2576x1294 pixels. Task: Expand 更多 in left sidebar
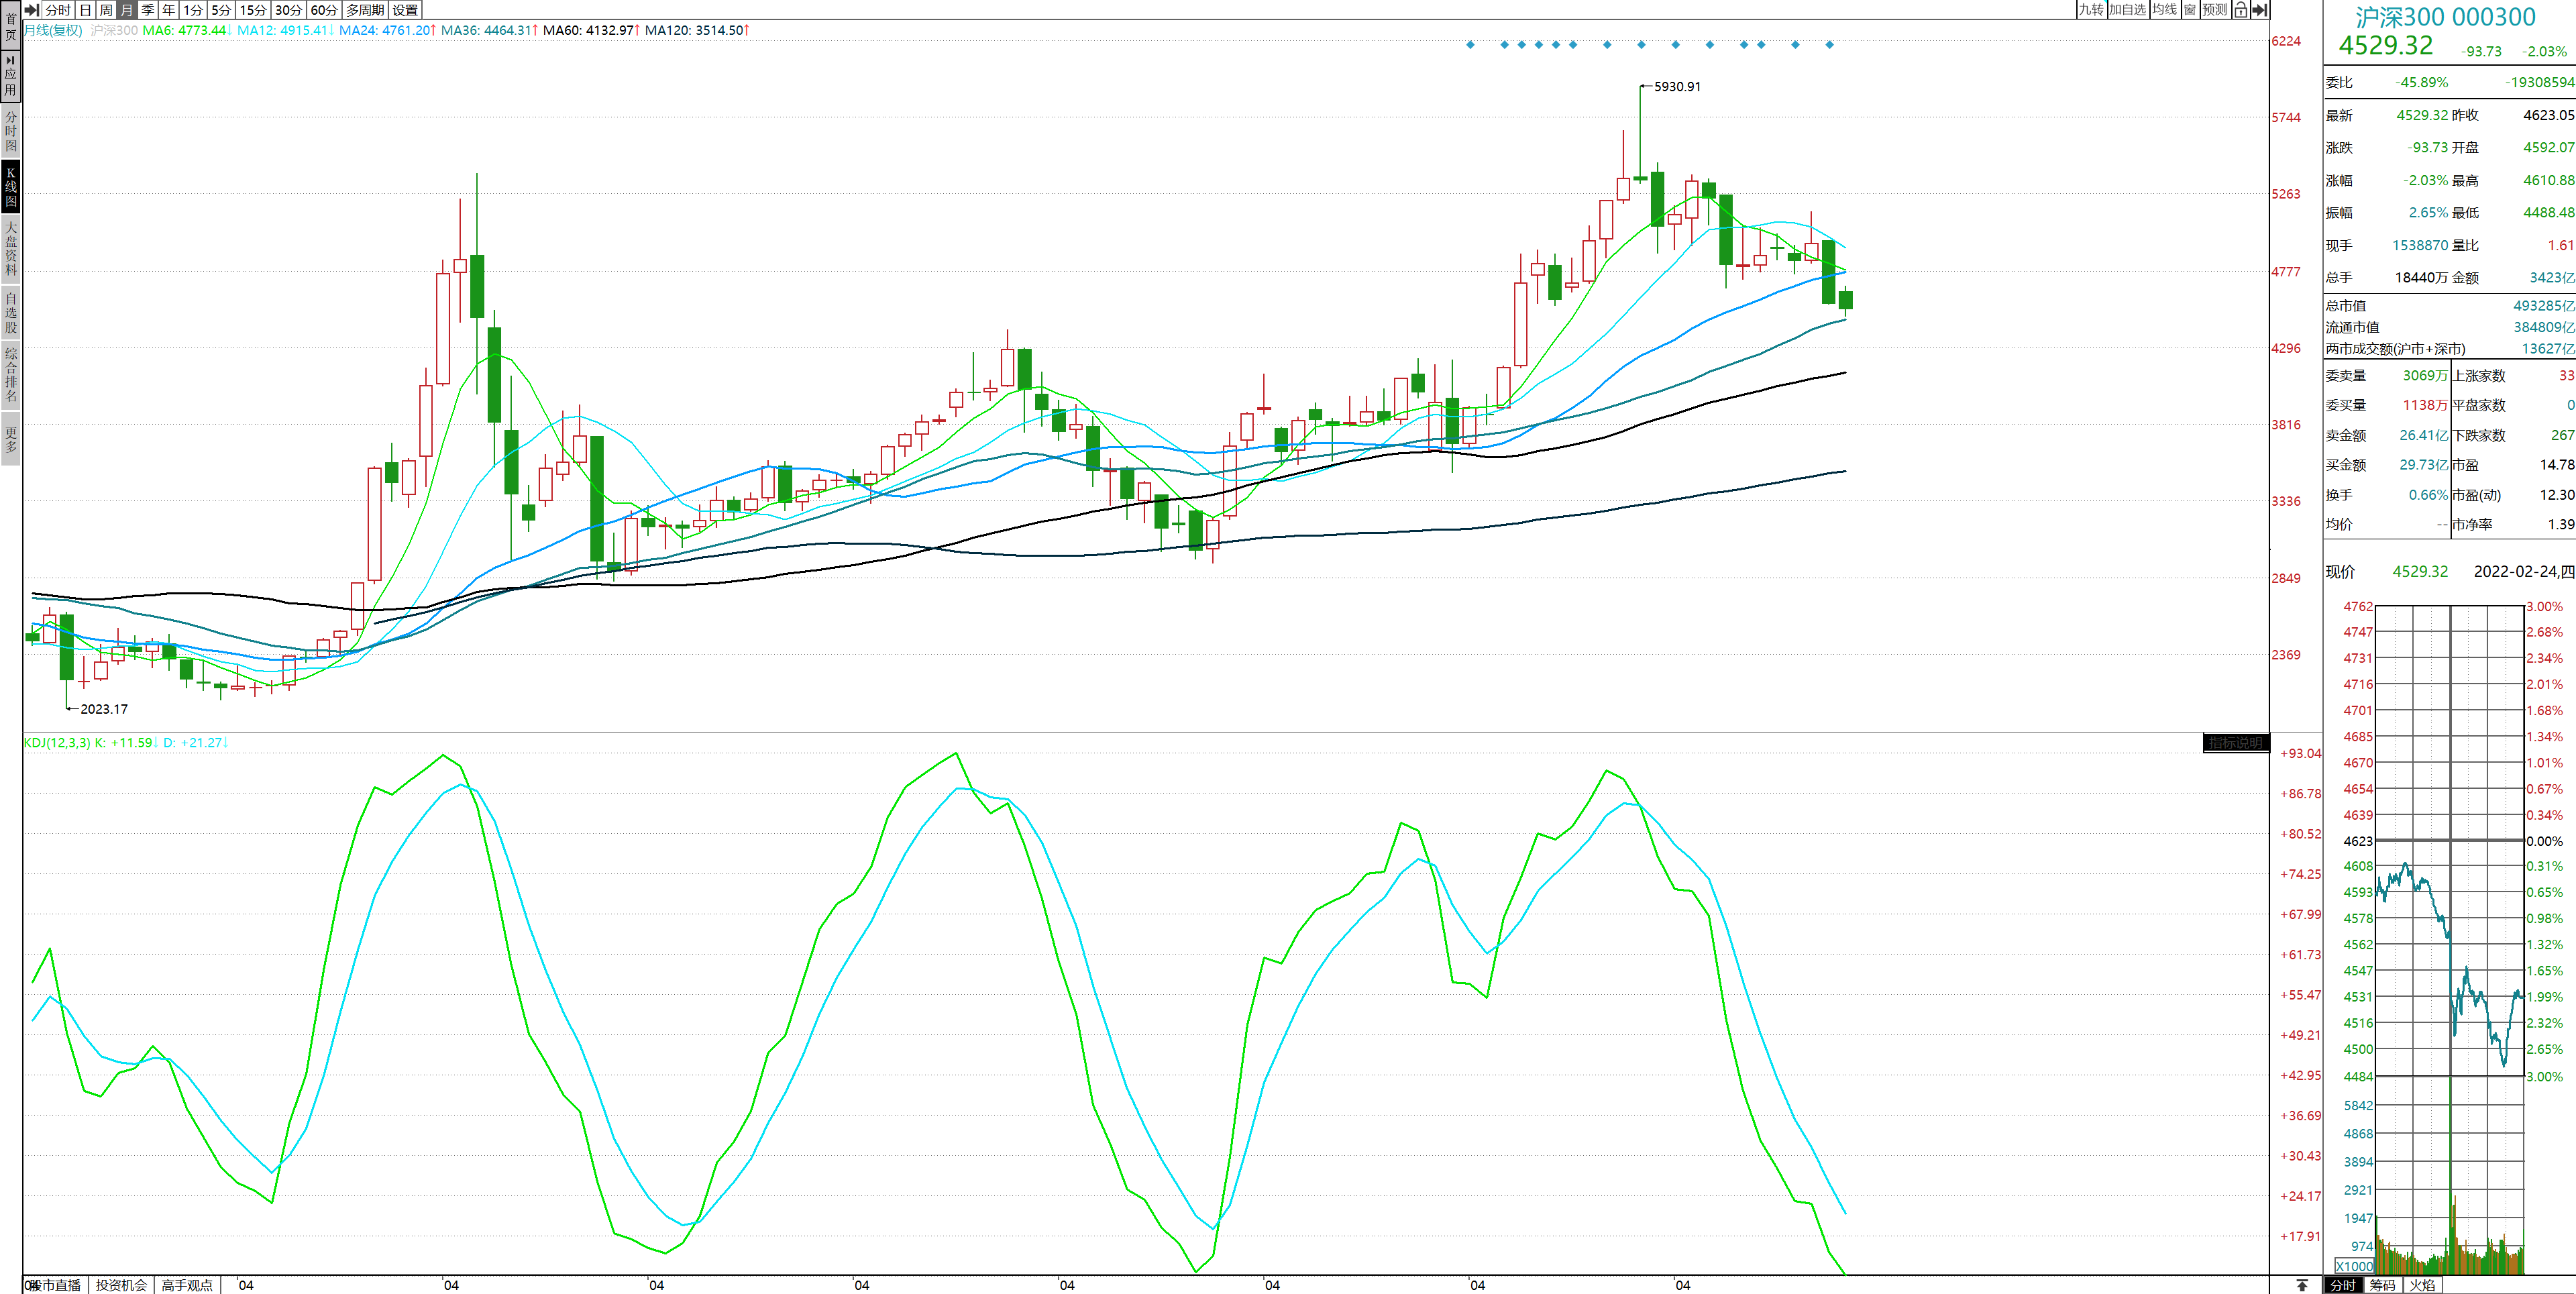pyautogui.click(x=11, y=440)
